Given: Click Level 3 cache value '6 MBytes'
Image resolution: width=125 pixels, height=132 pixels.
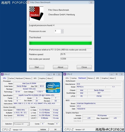Looking at the screenshot, I should coord(44,118).
